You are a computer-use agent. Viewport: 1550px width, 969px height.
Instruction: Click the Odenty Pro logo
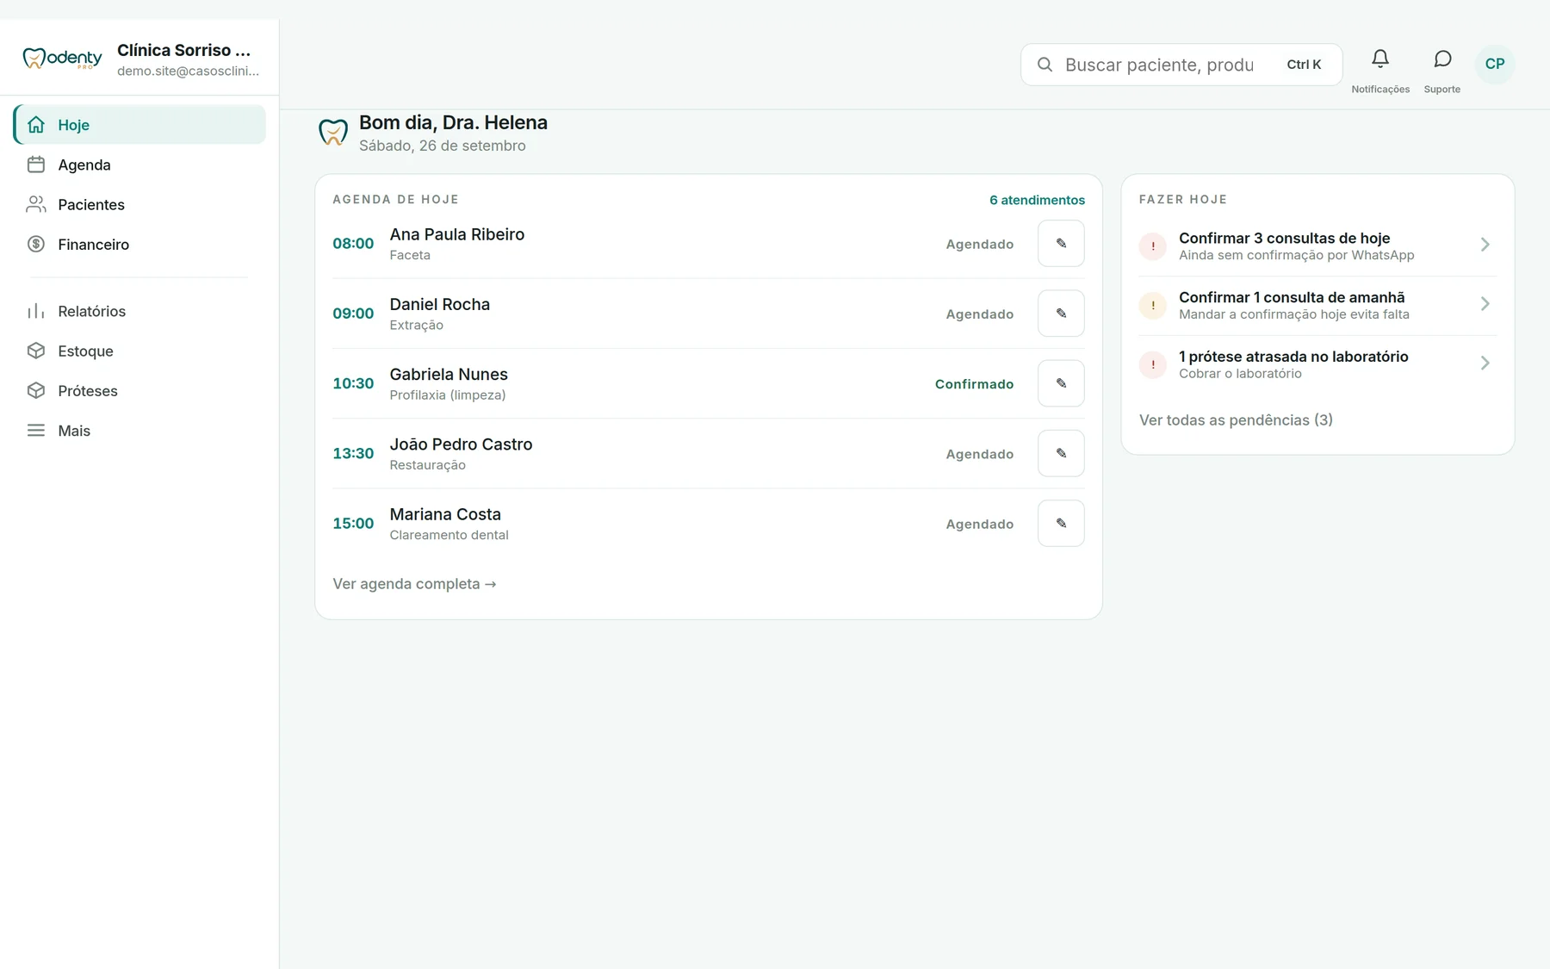[x=62, y=58]
